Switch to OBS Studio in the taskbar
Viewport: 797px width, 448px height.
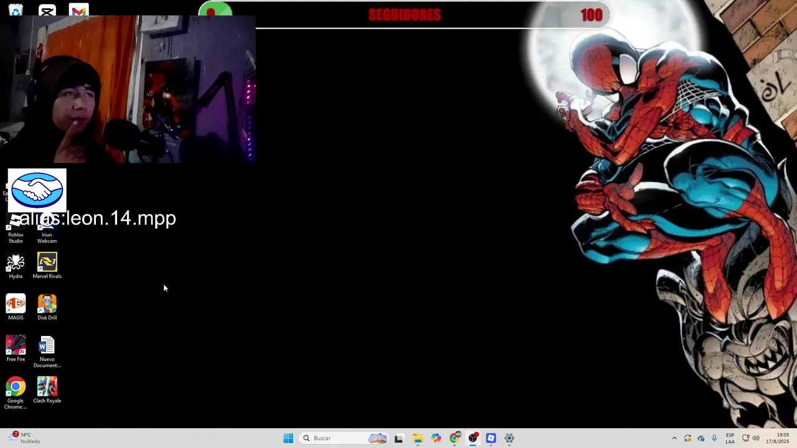(473, 438)
